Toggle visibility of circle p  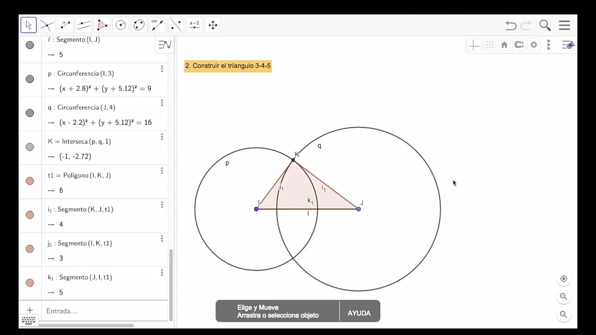pos(30,79)
